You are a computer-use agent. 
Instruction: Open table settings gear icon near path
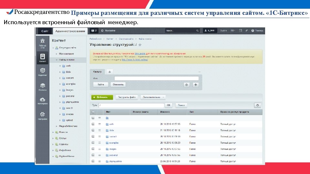click(x=257, y=105)
